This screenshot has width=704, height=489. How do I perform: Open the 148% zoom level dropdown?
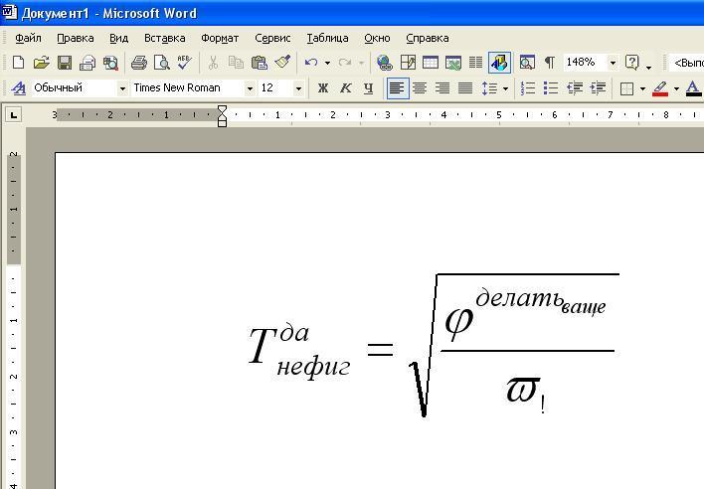point(613,63)
